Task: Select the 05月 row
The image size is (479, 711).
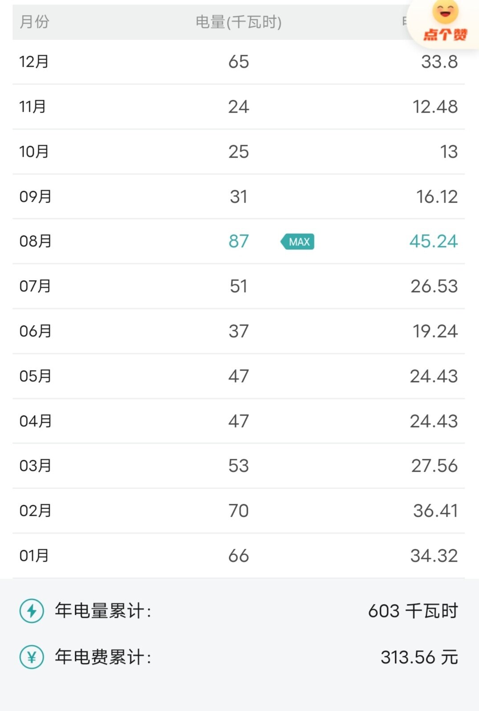Action: (239, 376)
